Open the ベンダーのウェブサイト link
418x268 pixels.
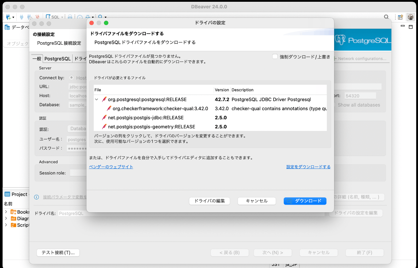[x=111, y=167]
